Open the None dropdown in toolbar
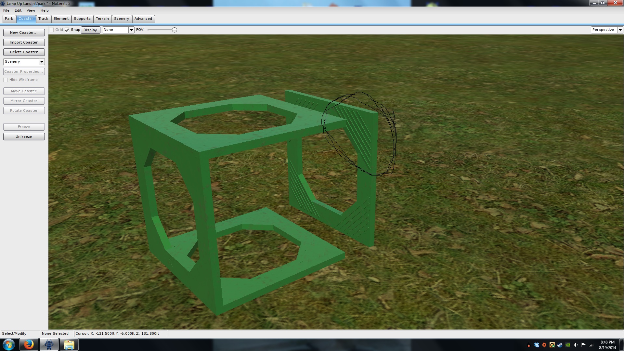 pyautogui.click(x=131, y=30)
